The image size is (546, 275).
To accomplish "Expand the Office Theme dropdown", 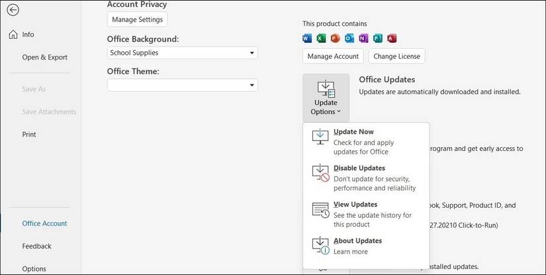I will (x=182, y=85).
